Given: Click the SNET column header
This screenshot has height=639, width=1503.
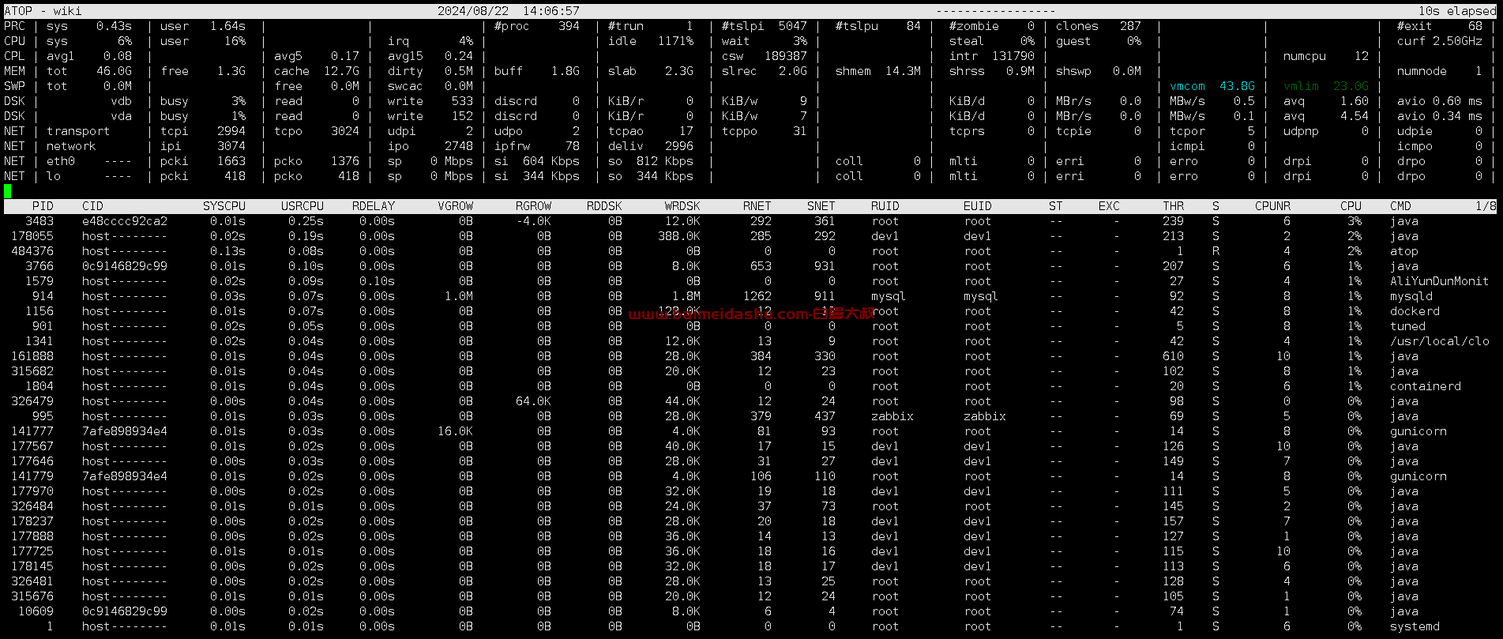Looking at the screenshot, I should [x=821, y=206].
